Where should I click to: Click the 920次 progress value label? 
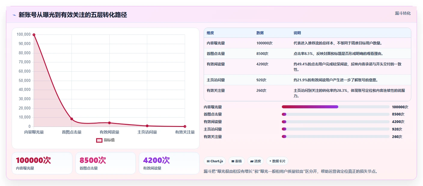coord(397,129)
